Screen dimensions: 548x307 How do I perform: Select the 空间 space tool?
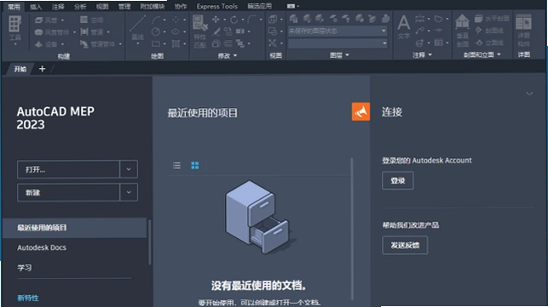[91, 20]
